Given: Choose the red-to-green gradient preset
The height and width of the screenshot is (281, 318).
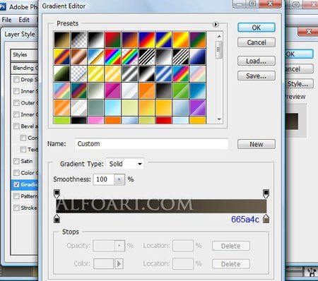Looking at the screenshot, I should [113, 40].
